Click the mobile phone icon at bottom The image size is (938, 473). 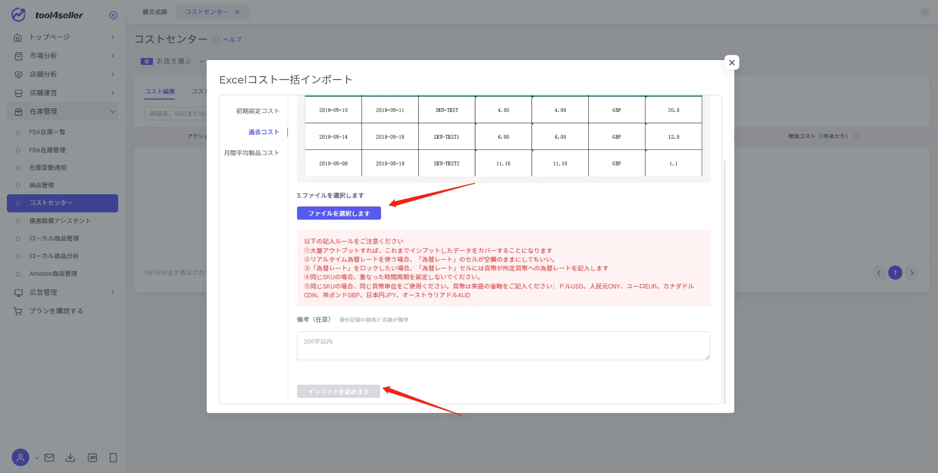113,458
